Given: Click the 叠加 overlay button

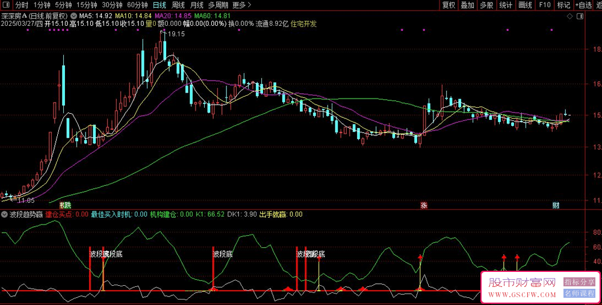Looking at the screenshot, I should tap(468, 5).
